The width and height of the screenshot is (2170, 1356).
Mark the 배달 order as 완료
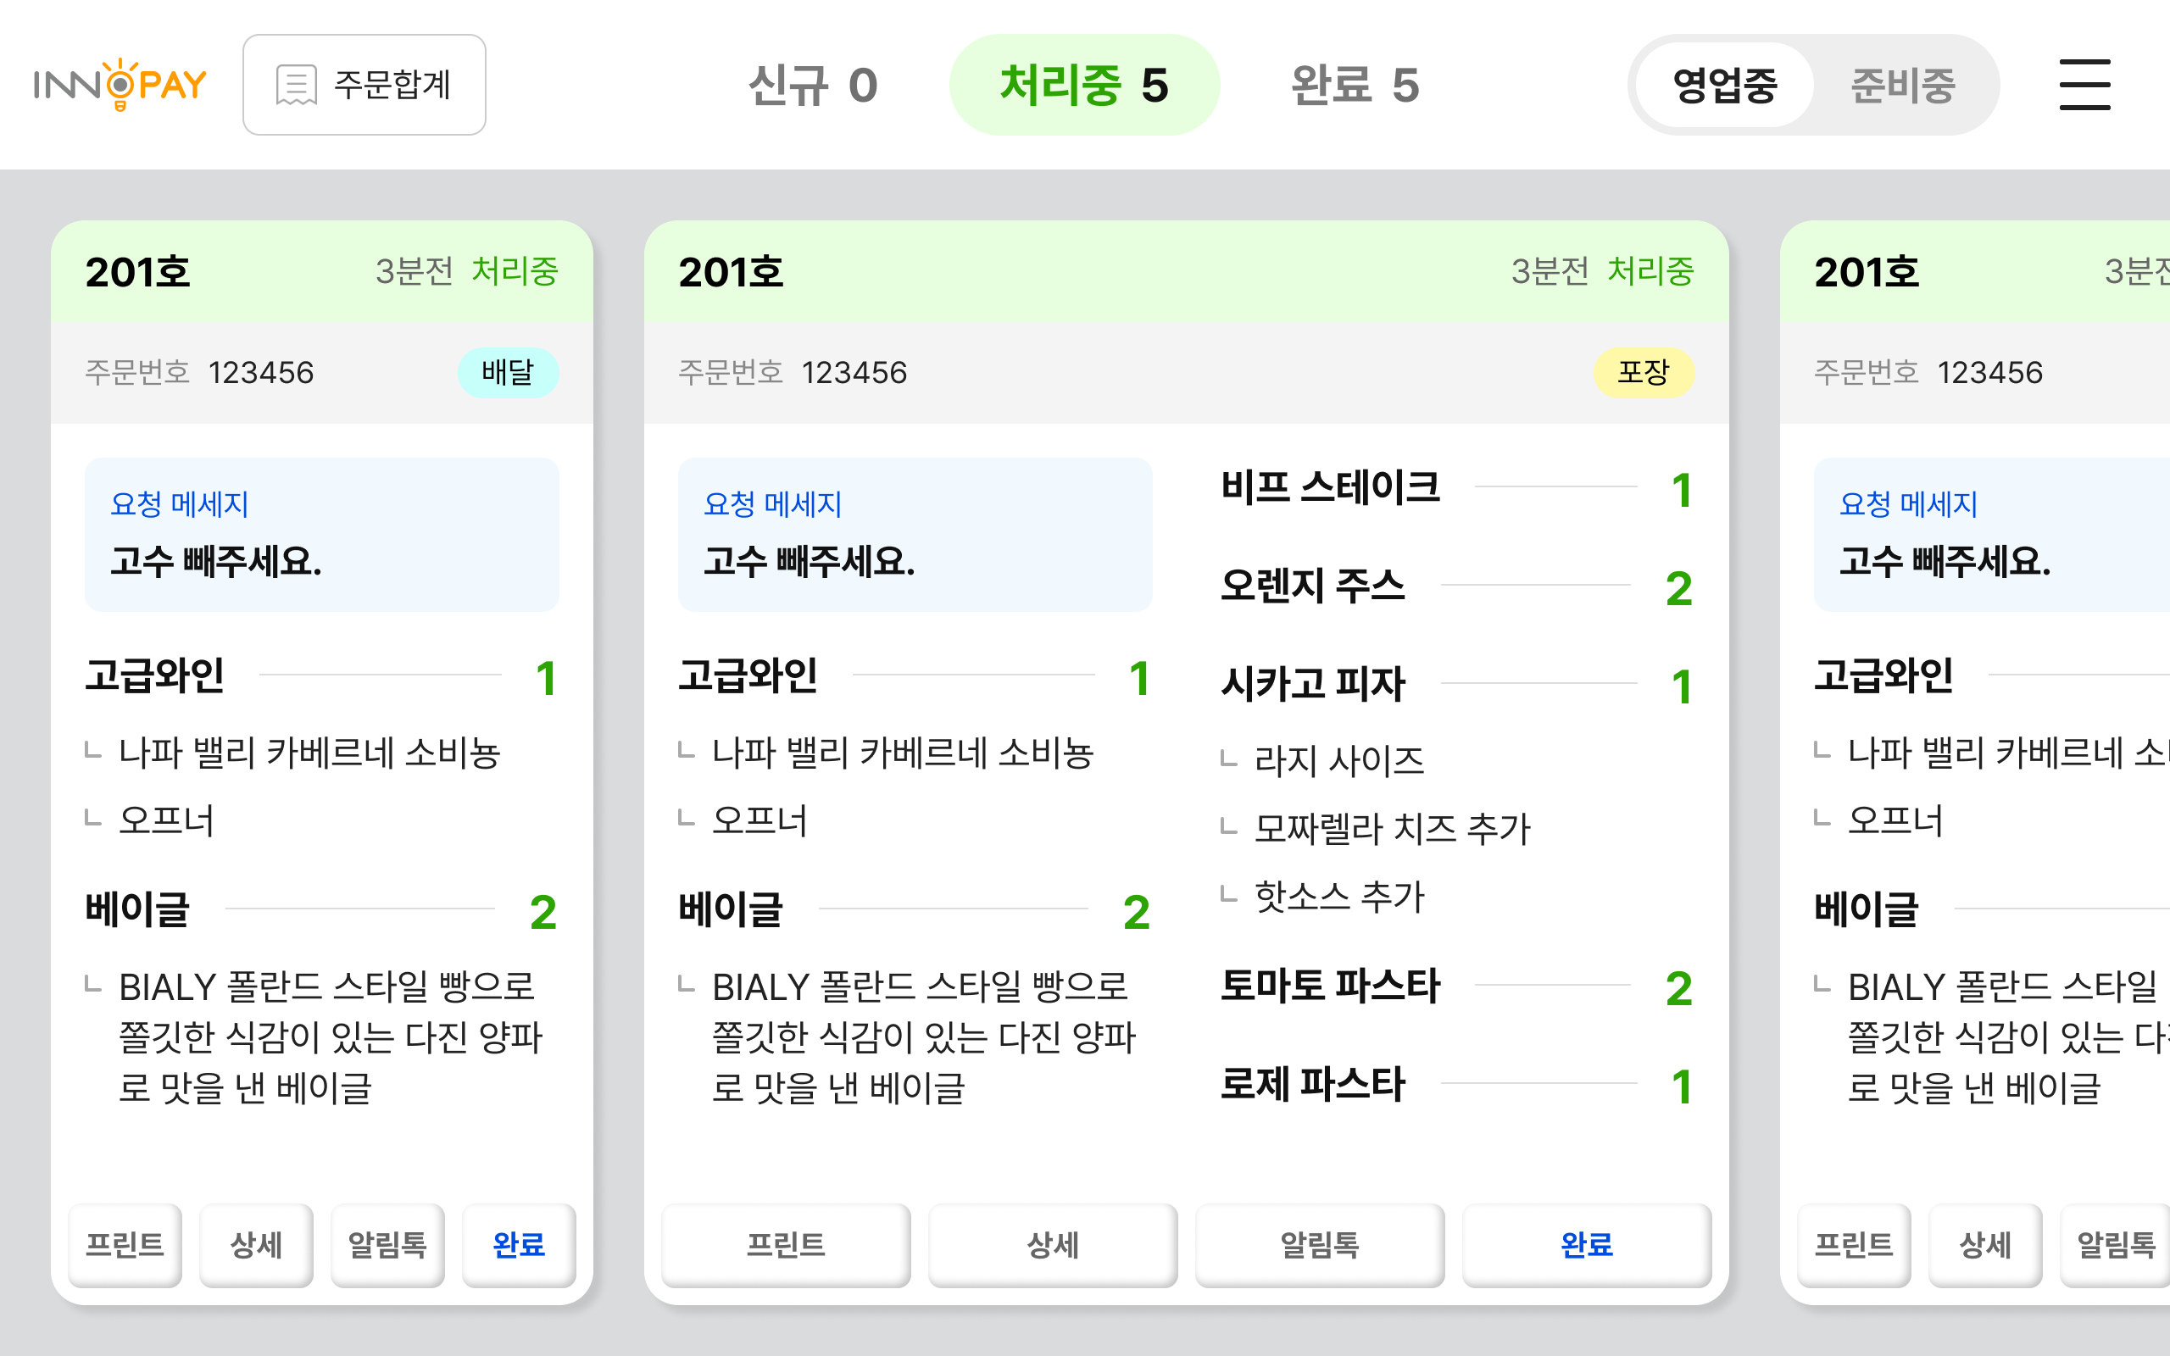[519, 1245]
